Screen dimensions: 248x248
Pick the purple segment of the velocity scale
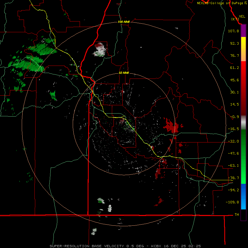click(x=243, y=31)
